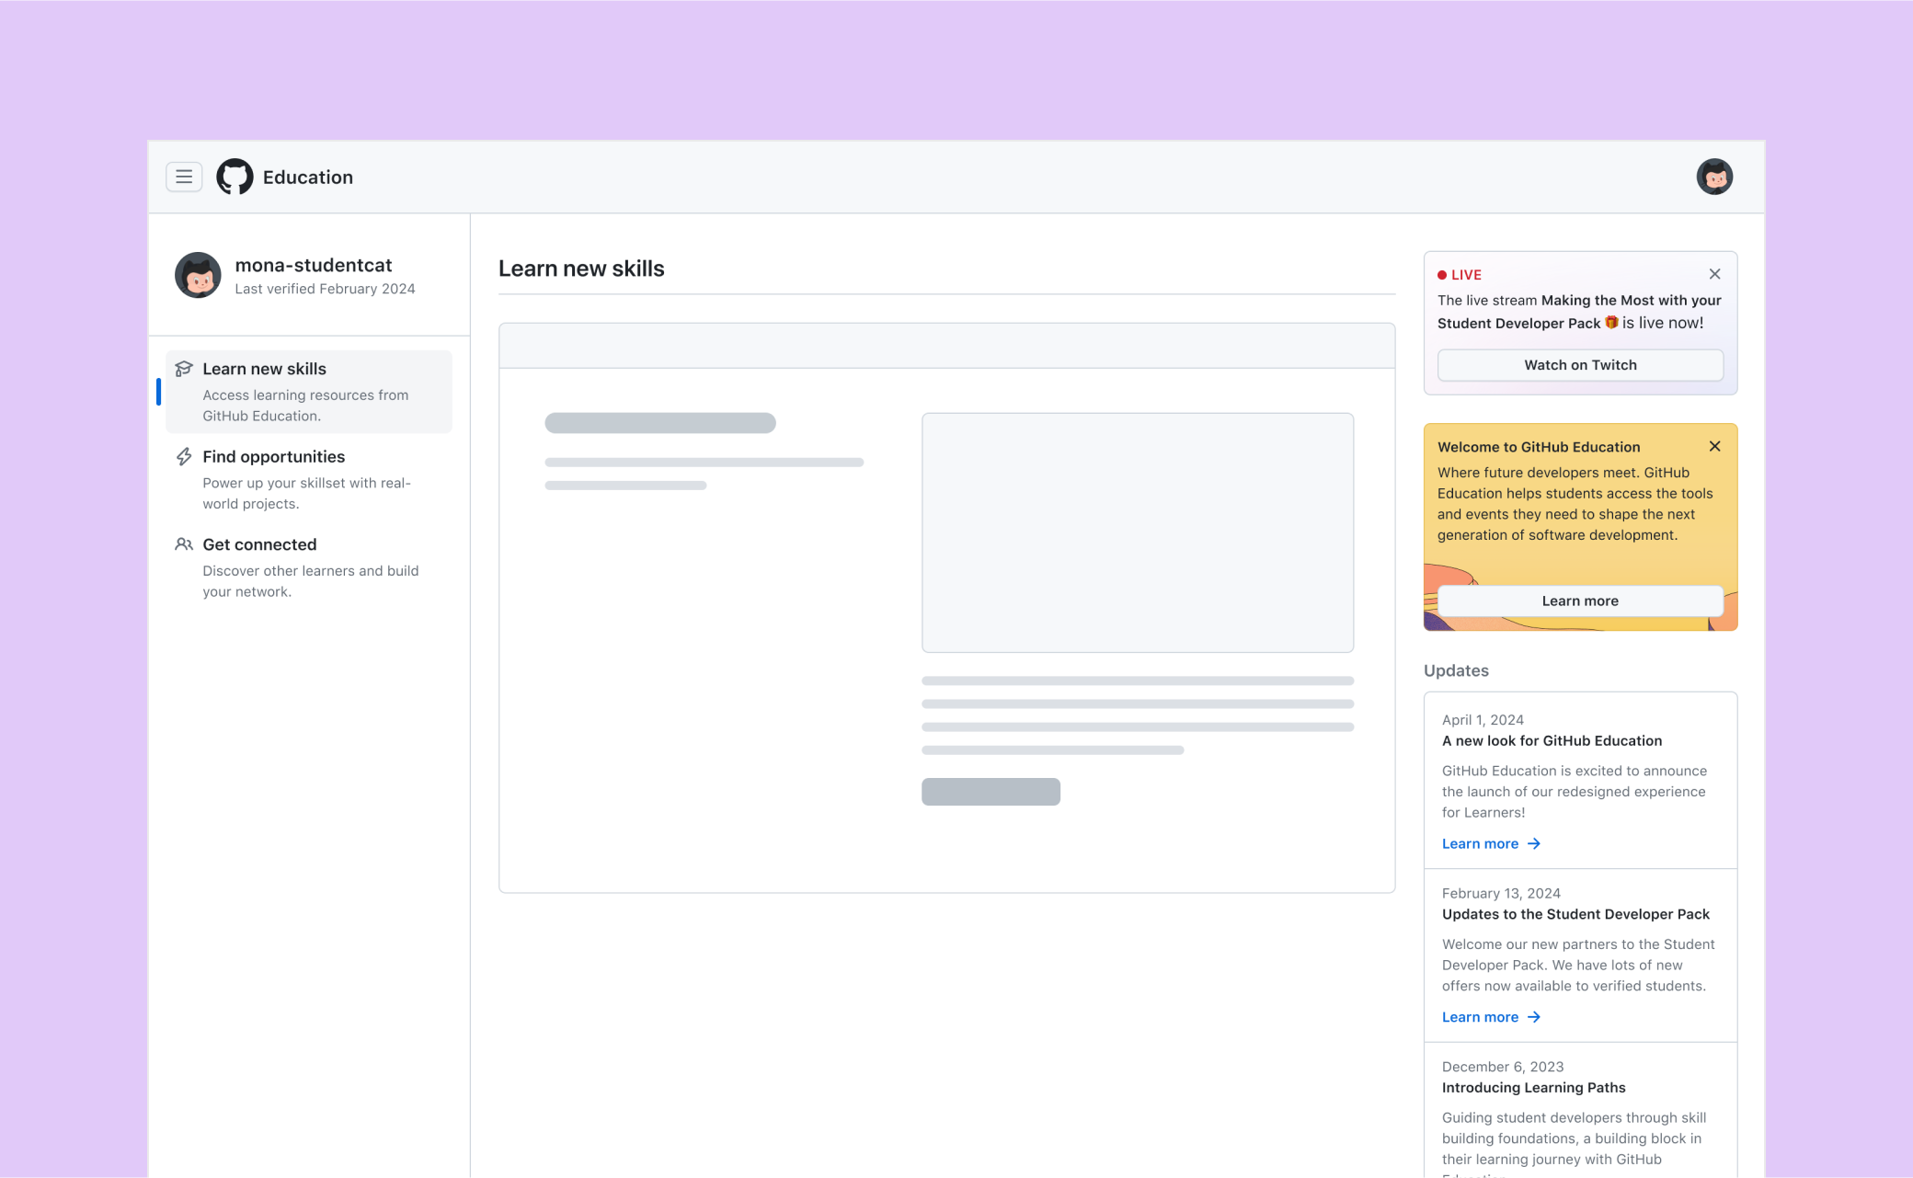Click the lightning bolt icon beside Find opportunities

[184, 457]
